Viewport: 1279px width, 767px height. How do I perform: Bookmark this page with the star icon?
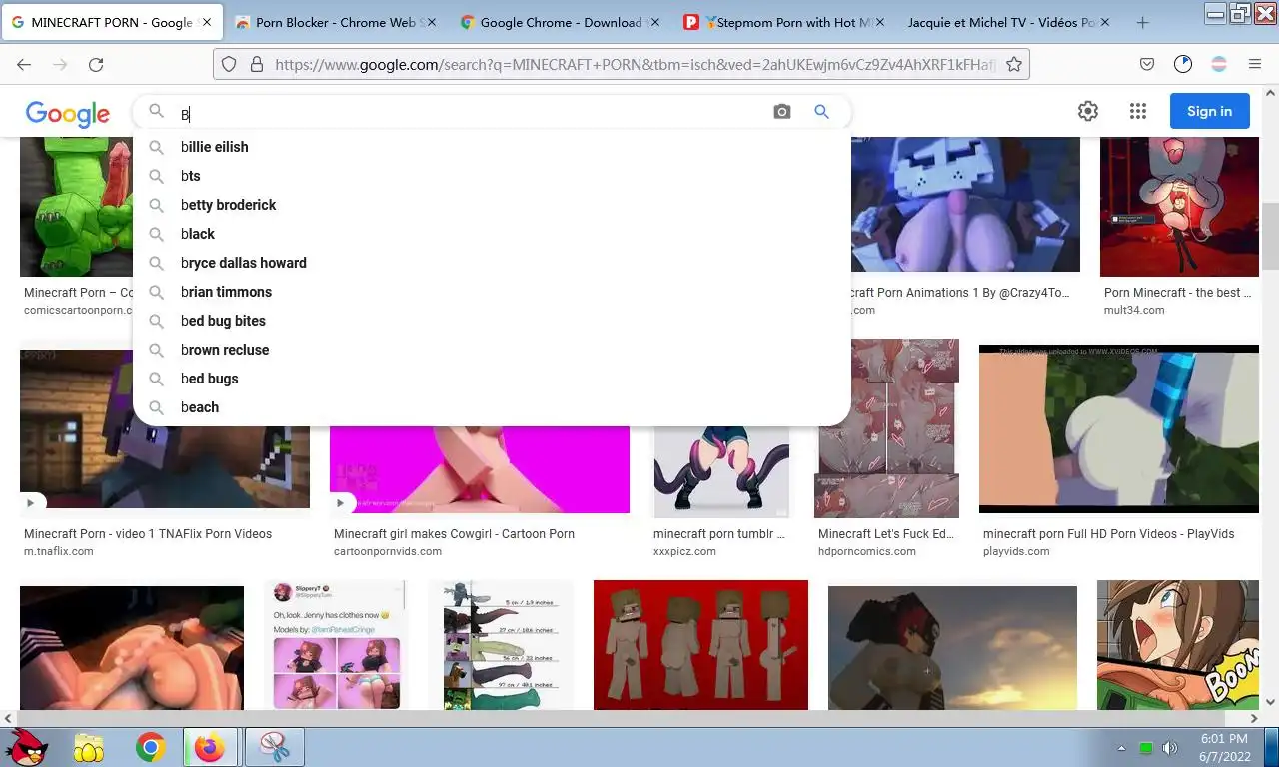(x=1014, y=64)
